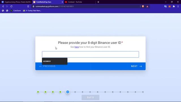Bookmark this page using the bookmark icon
This screenshot has height=102, width=181.
(x=28, y=6)
